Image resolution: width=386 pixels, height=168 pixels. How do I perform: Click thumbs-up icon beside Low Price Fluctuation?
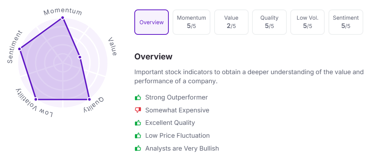138,135
